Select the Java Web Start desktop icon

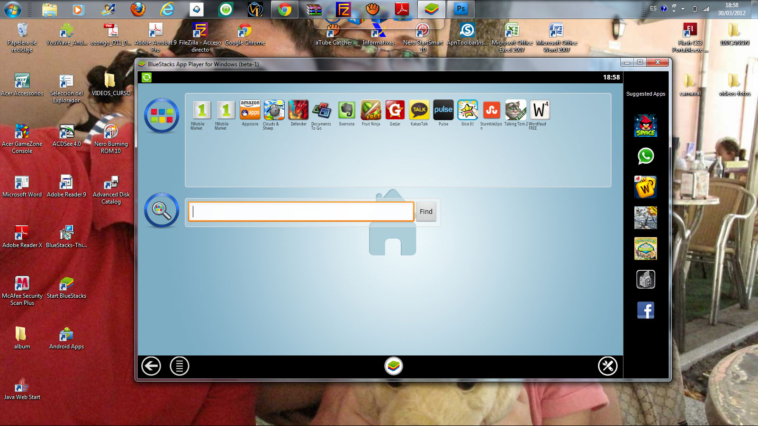pos(22,389)
